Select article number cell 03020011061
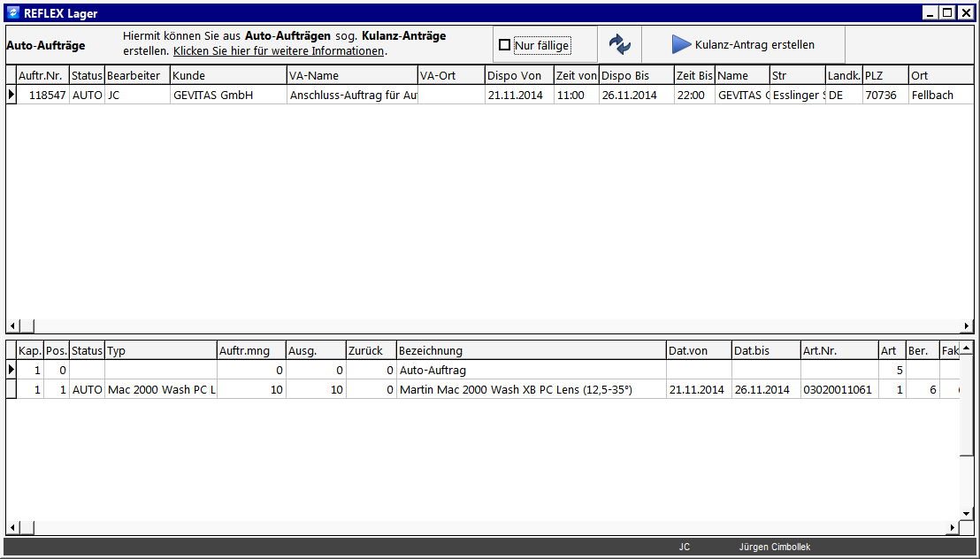Screen dimensions: 980x559 click(839, 389)
